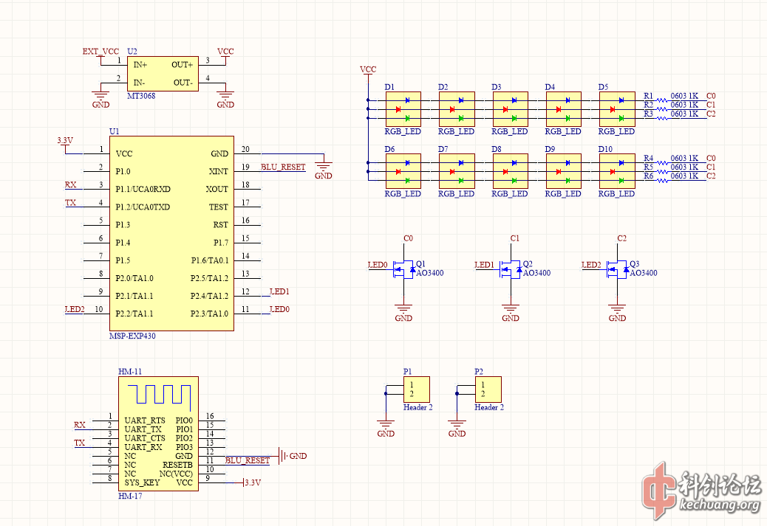Image resolution: width=767 pixels, height=526 pixels.
Task: Click the Q1 MOSFET transistor symbol
Action: [404, 269]
